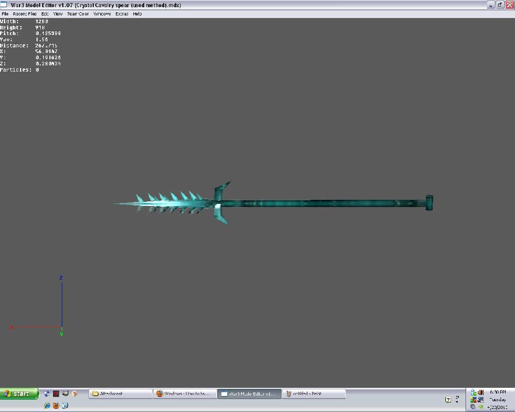515x412 pixels.
Task: Open the File menu
Action: click(5, 14)
